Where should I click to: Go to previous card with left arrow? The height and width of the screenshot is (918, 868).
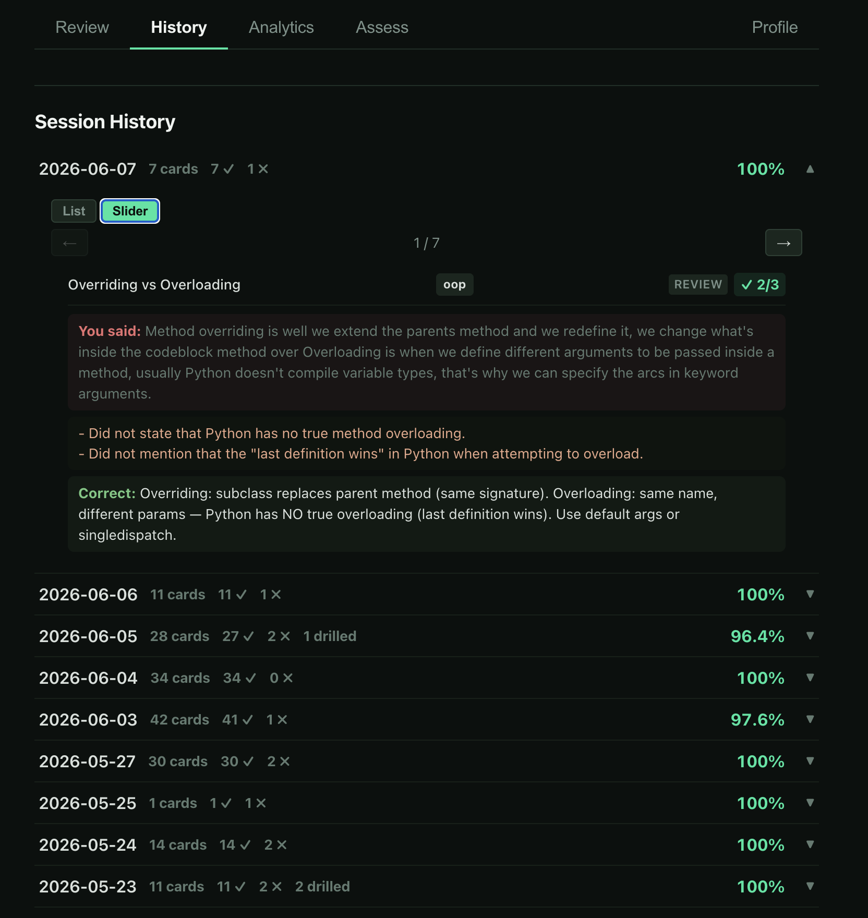pyautogui.click(x=69, y=243)
